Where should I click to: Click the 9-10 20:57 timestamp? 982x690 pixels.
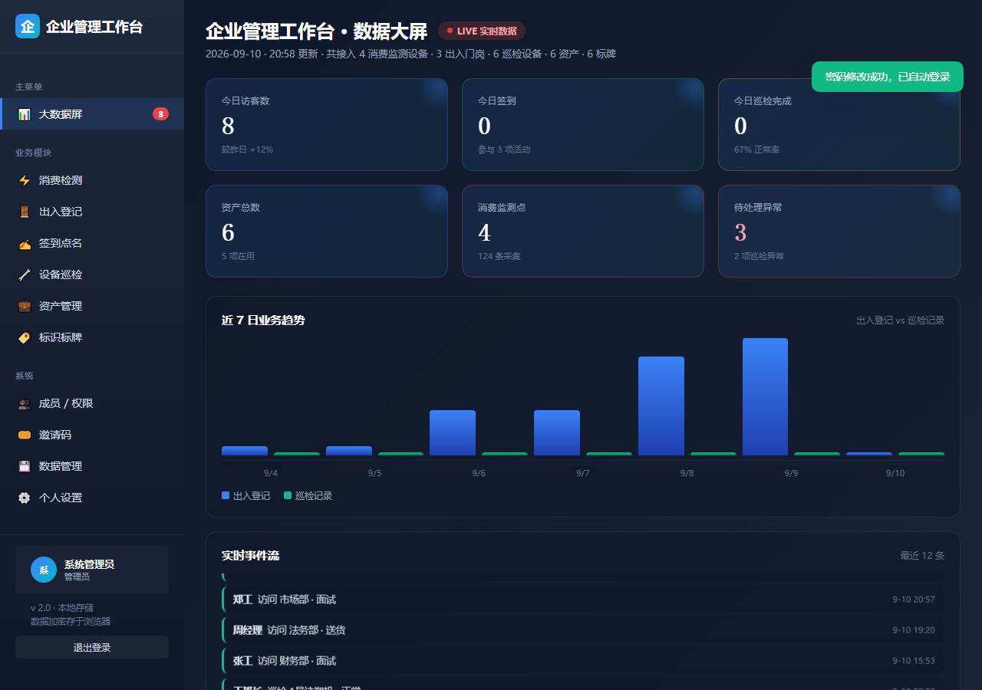pyautogui.click(x=914, y=600)
